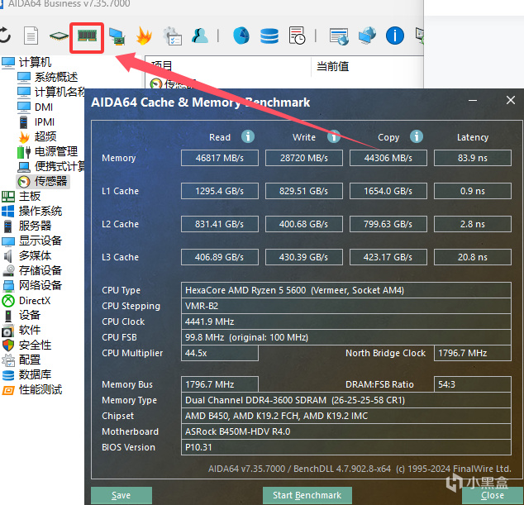The image size is (524, 505).
Task: Click BIOS Version P10.31 field
Action: pyautogui.click(x=345, y=447)
